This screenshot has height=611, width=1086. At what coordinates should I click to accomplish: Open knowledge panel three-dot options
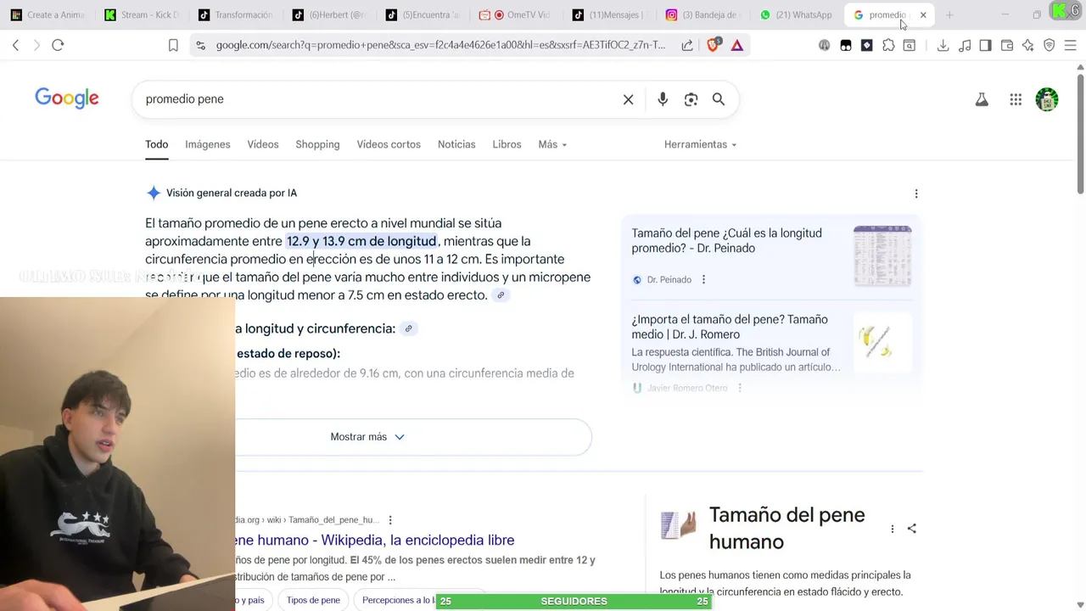pyautogui.click(x=892, y=529)
